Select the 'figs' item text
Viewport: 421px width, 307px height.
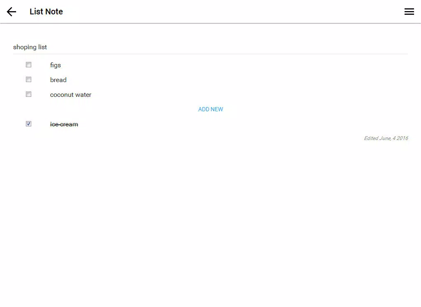point(56,65)
